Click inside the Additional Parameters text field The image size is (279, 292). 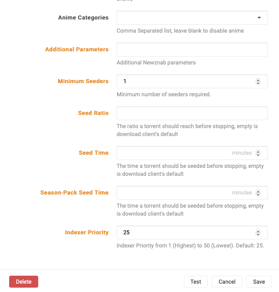(x=192, y=50)
